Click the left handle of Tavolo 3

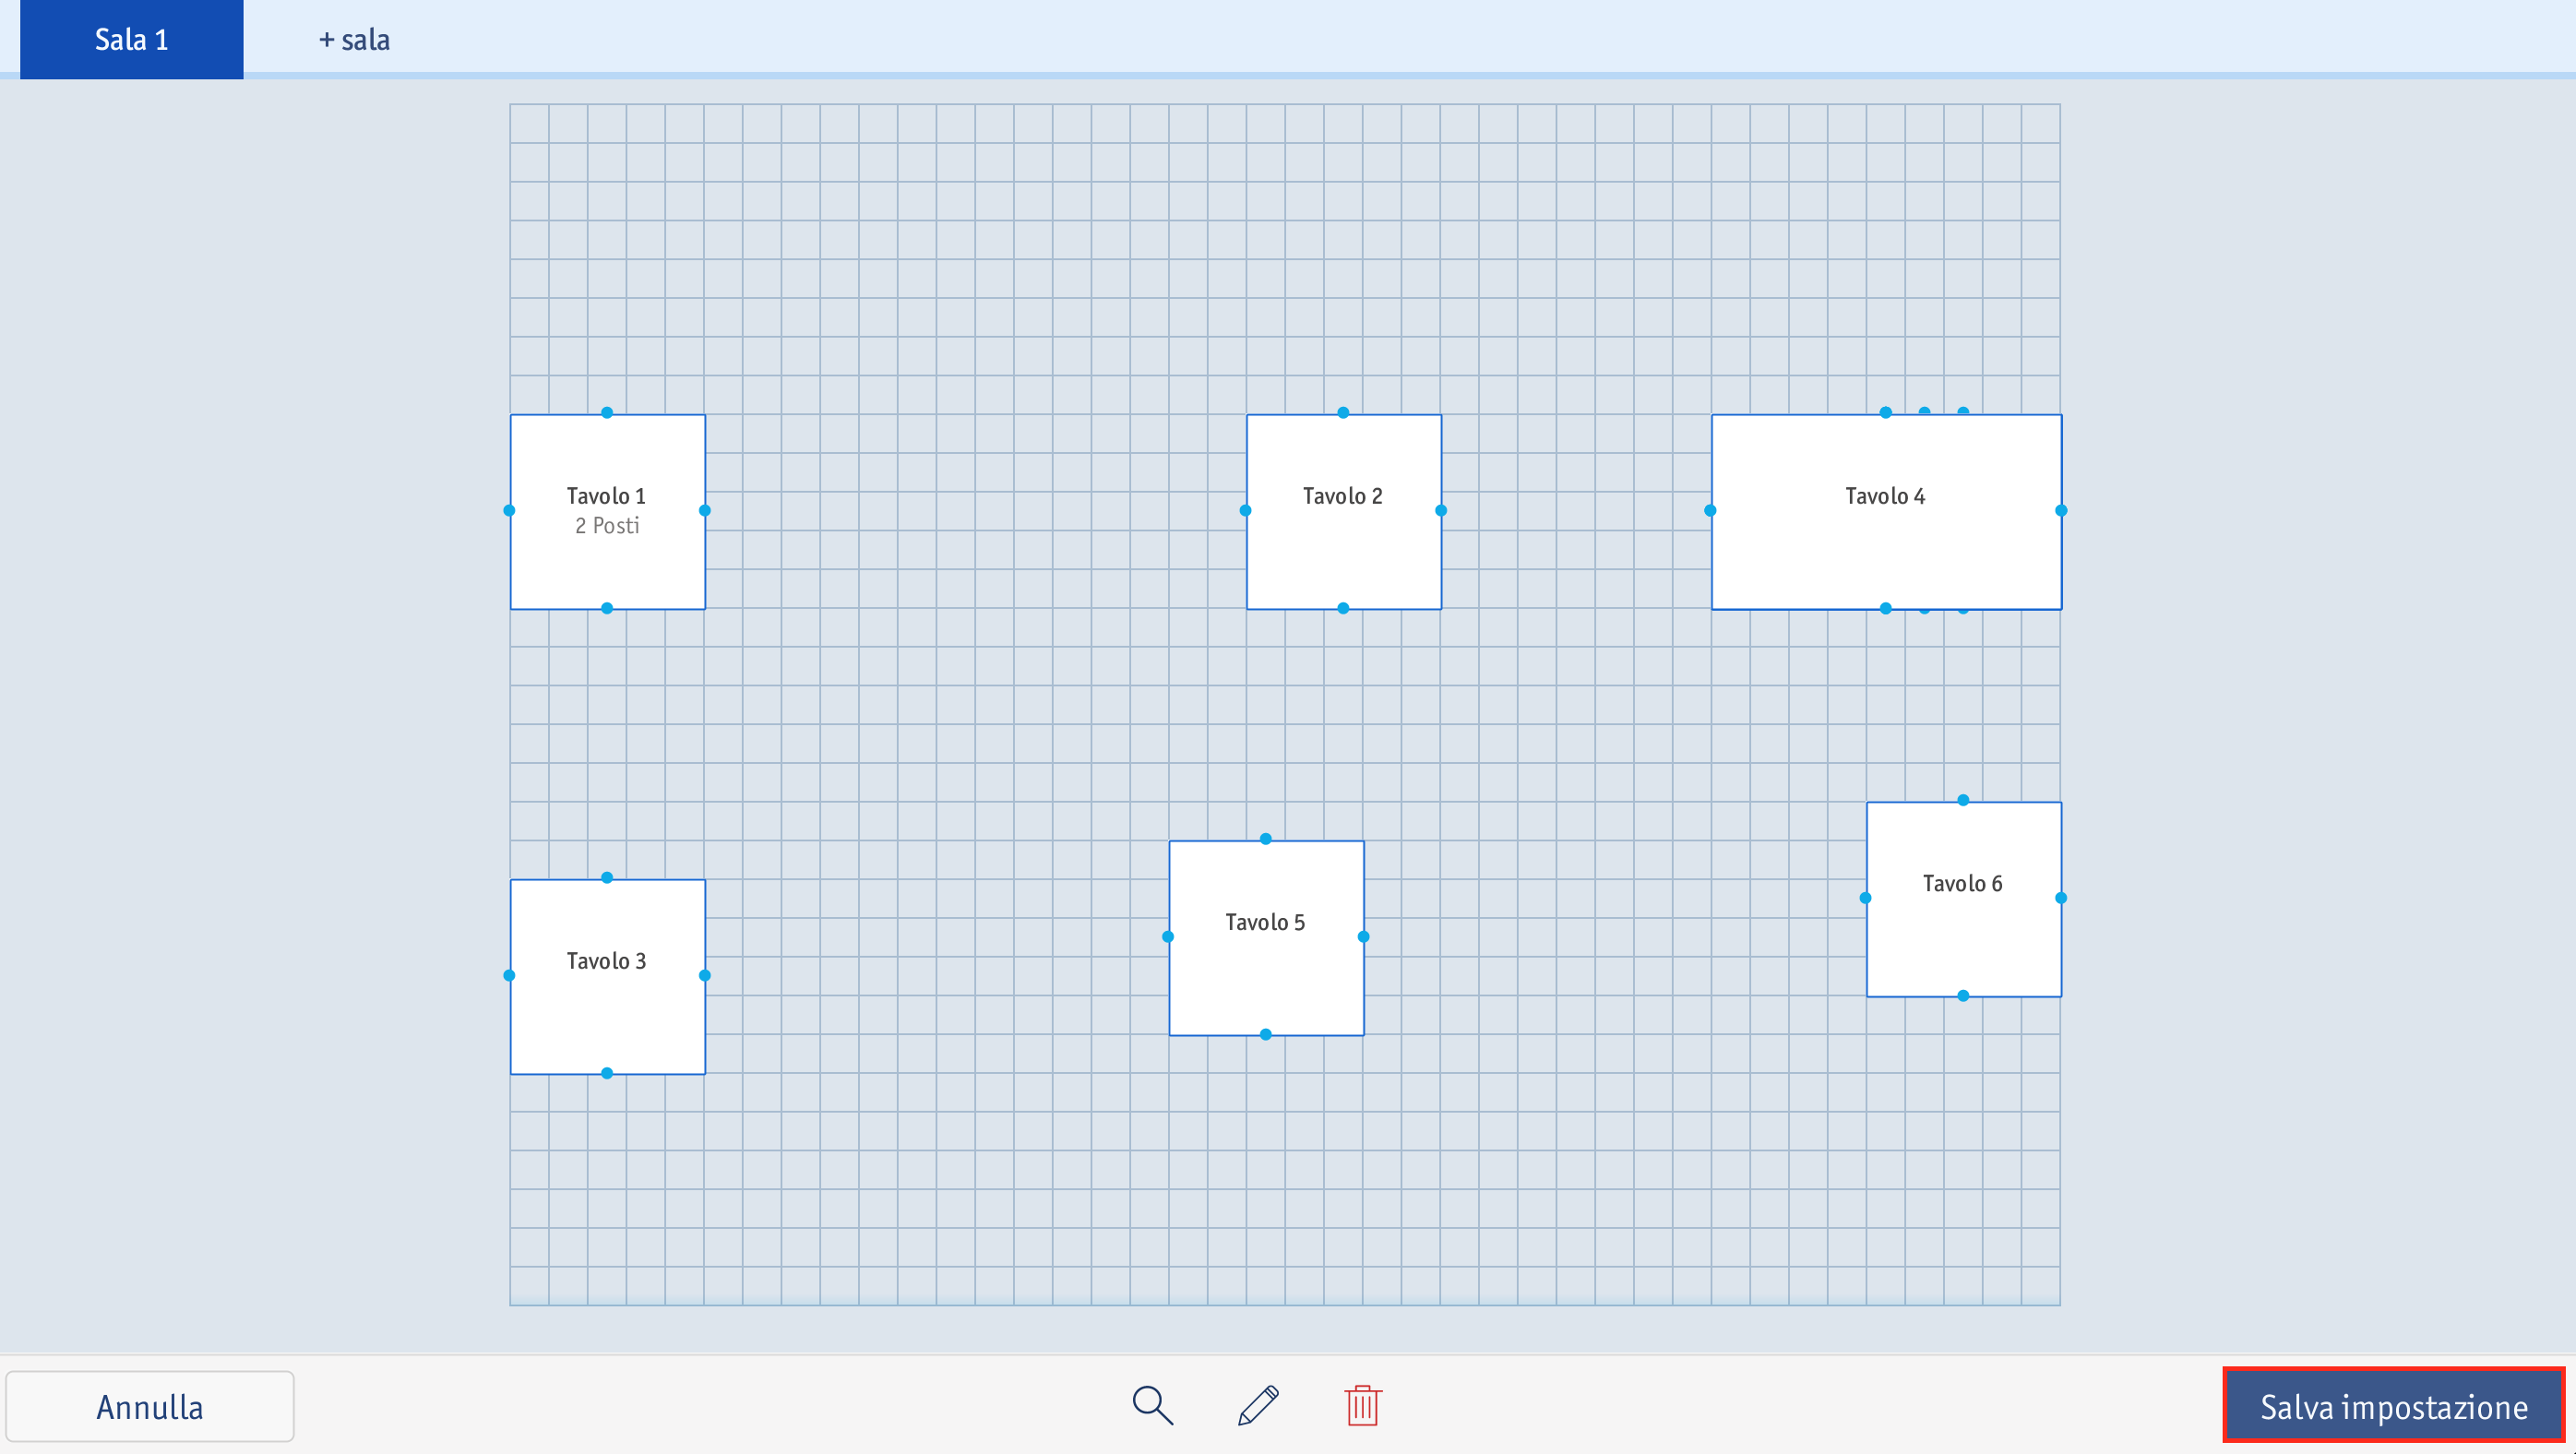pyautogui.click(x=509, y=976)
